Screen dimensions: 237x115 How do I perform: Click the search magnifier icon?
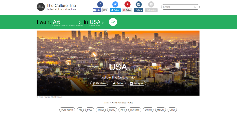pyautogui.click(x=195, y=7)
